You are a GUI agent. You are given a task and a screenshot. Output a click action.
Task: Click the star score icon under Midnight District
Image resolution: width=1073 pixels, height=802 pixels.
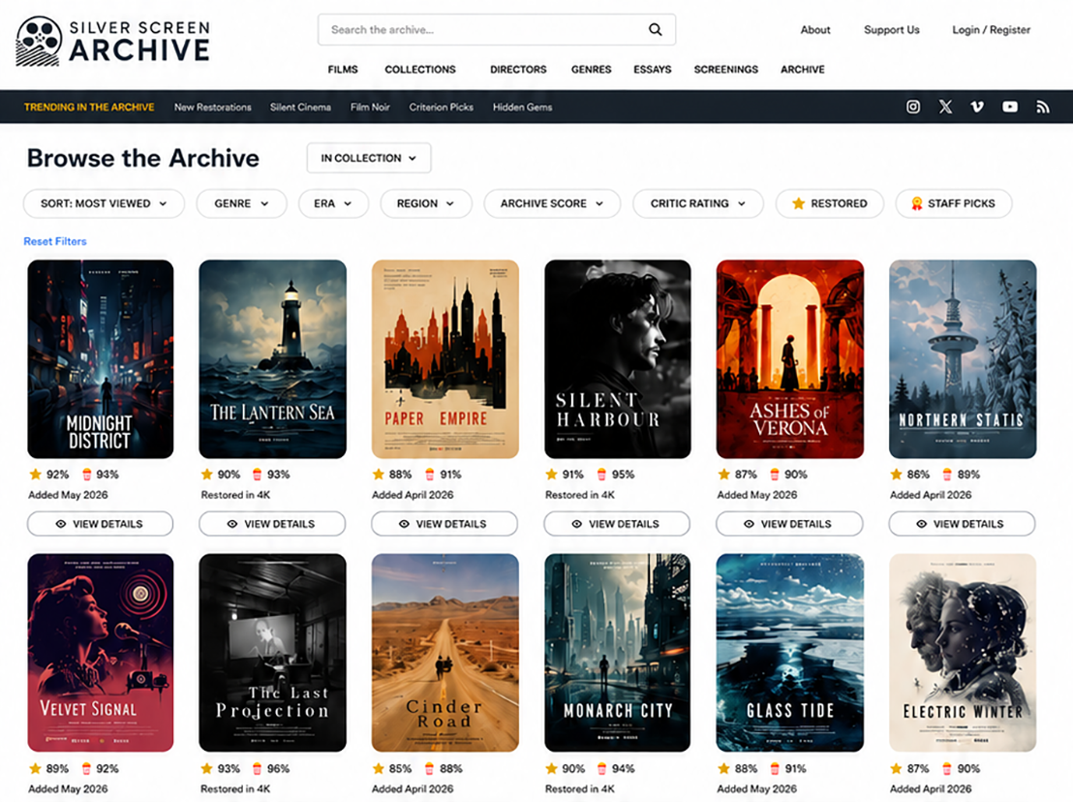tap(36, 474)
